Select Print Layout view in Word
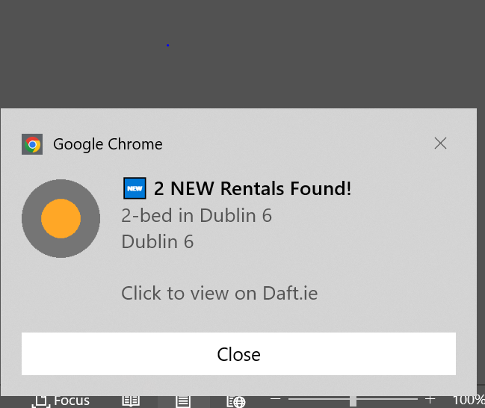 click(183, 401)
